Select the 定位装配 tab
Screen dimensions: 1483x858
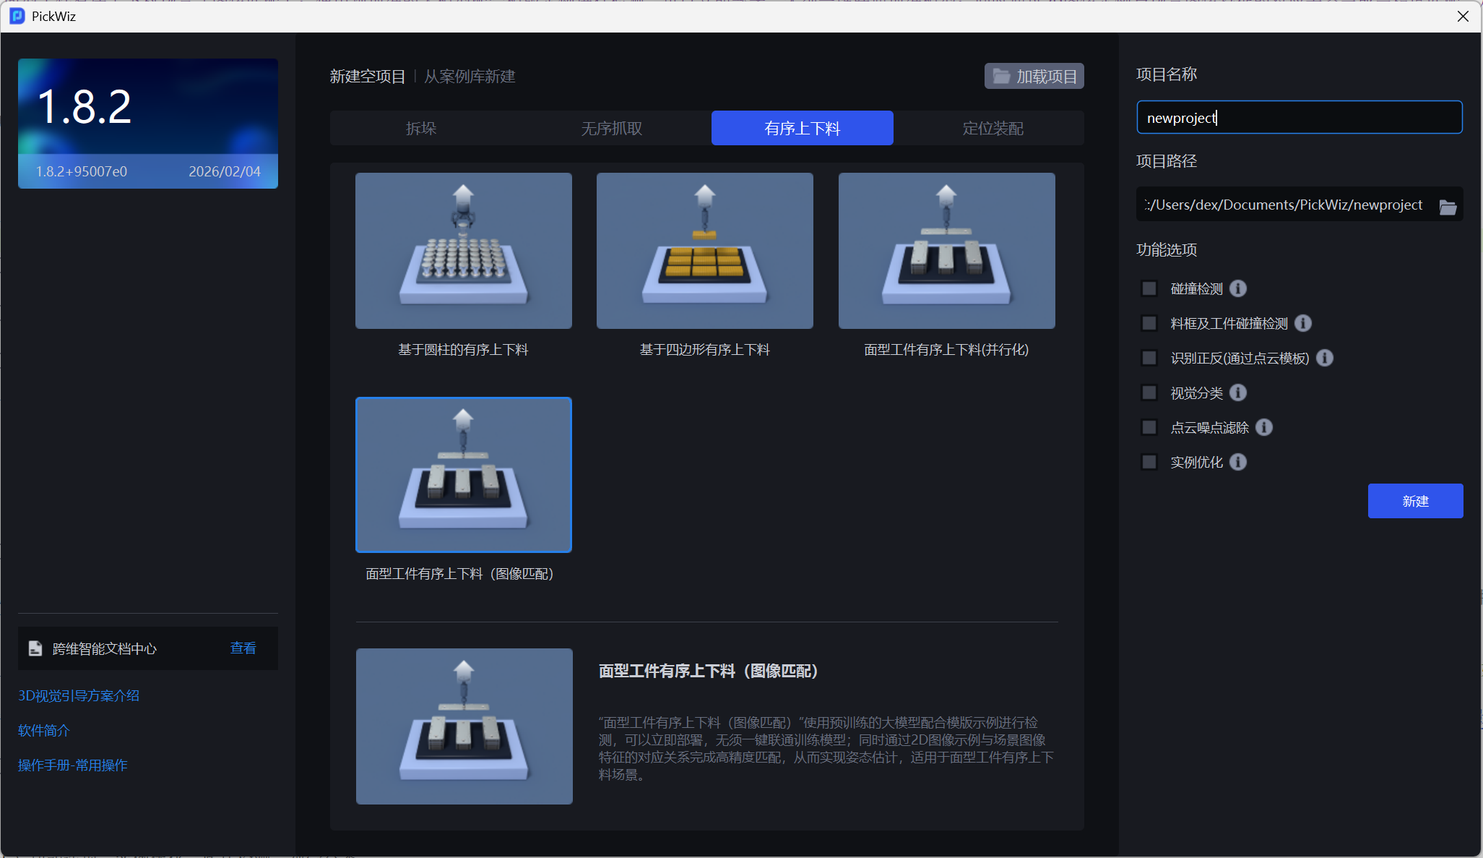tap(993, 128)
